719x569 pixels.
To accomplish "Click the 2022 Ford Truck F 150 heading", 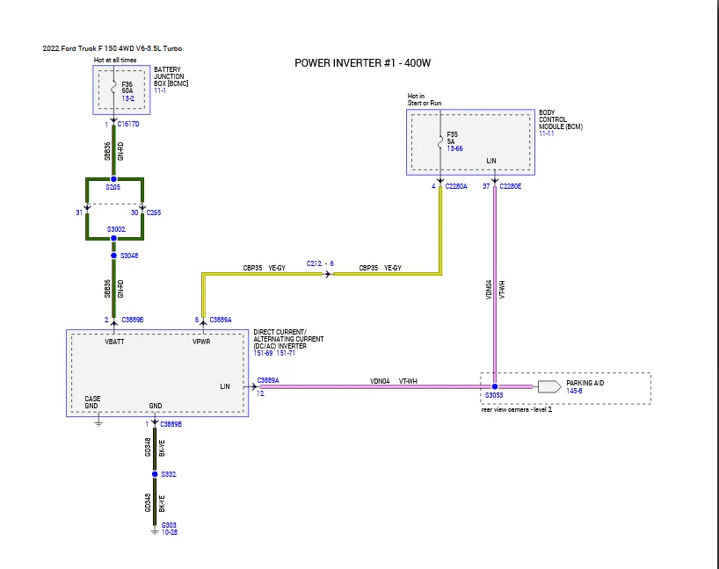I will (x=113, y=48).
